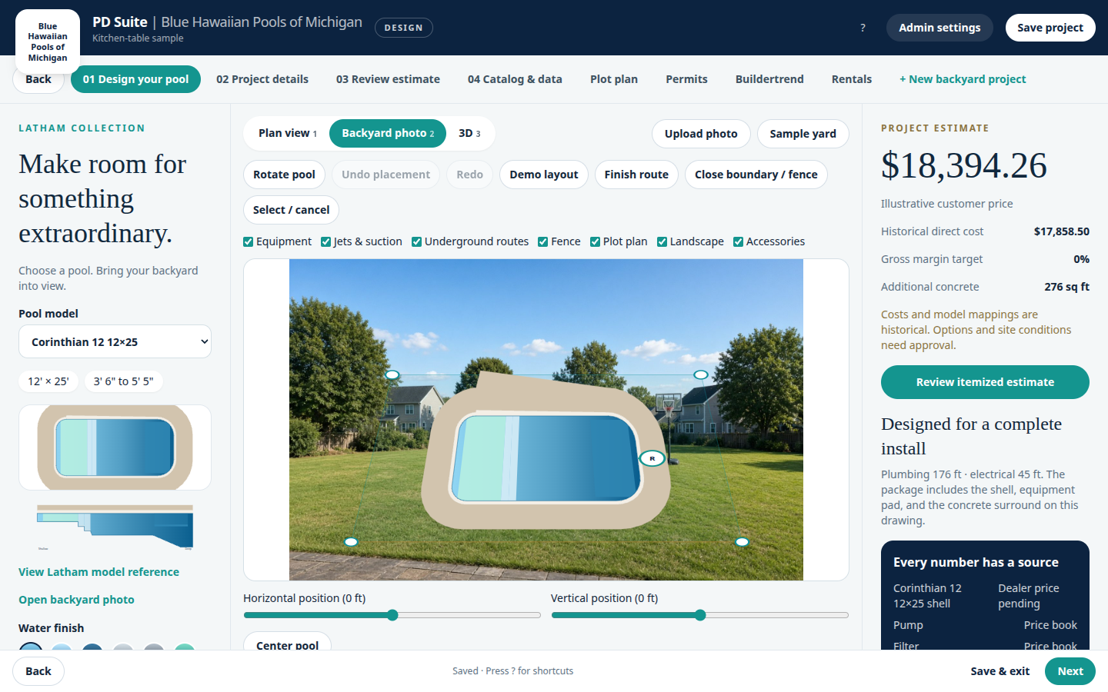Open the Buildertrend tab

coord(769,79)
